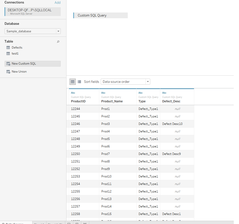Create a new dashboard with the bottom icon

click(77, 223)
